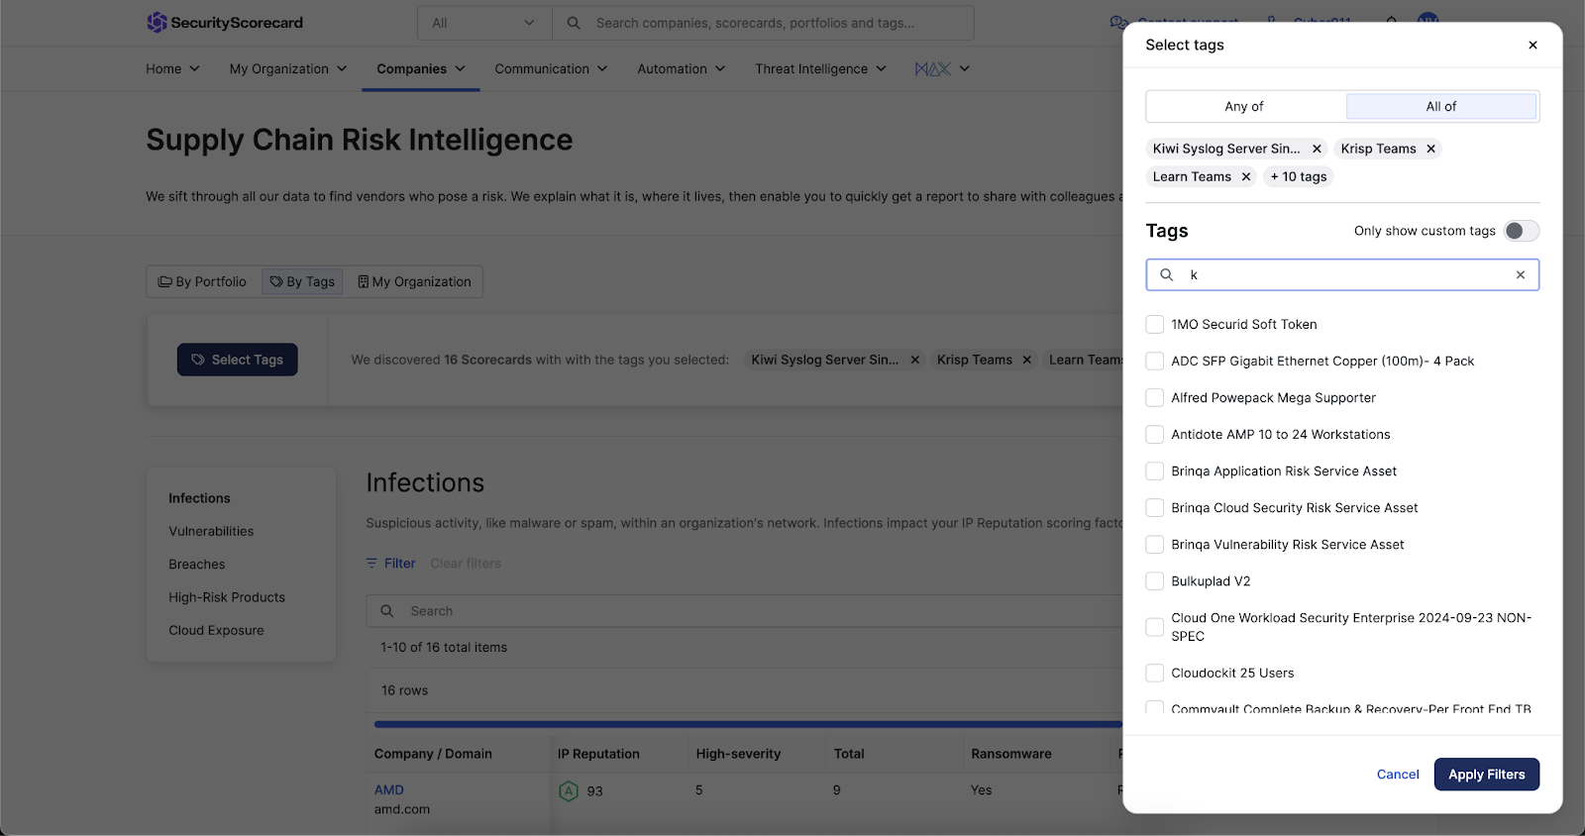The height and width of the screenshot is (836, 1585).
Task: Click the Infections table search icon
Action: 387,611
